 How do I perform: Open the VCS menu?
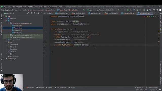pyautogui.click(x=49, y=7)
